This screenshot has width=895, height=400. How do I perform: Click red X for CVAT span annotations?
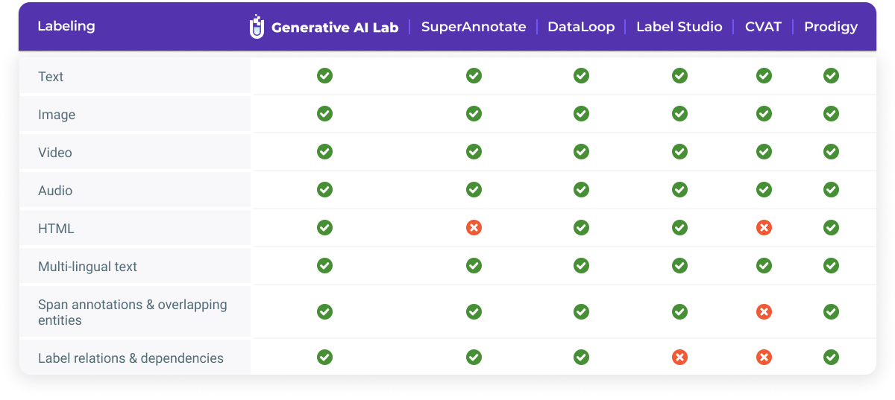(764, 311)
